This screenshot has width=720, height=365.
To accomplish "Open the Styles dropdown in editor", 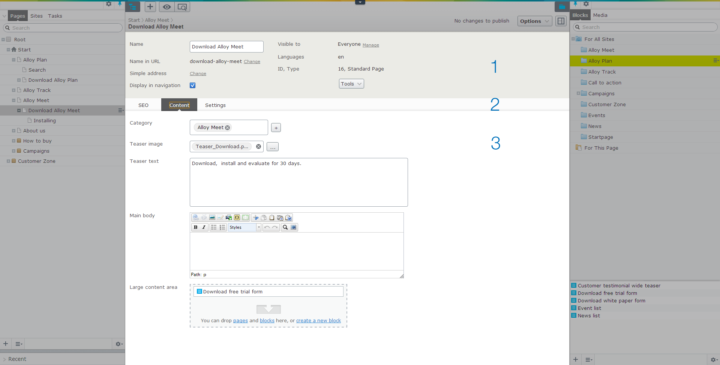I will point(244,227).
